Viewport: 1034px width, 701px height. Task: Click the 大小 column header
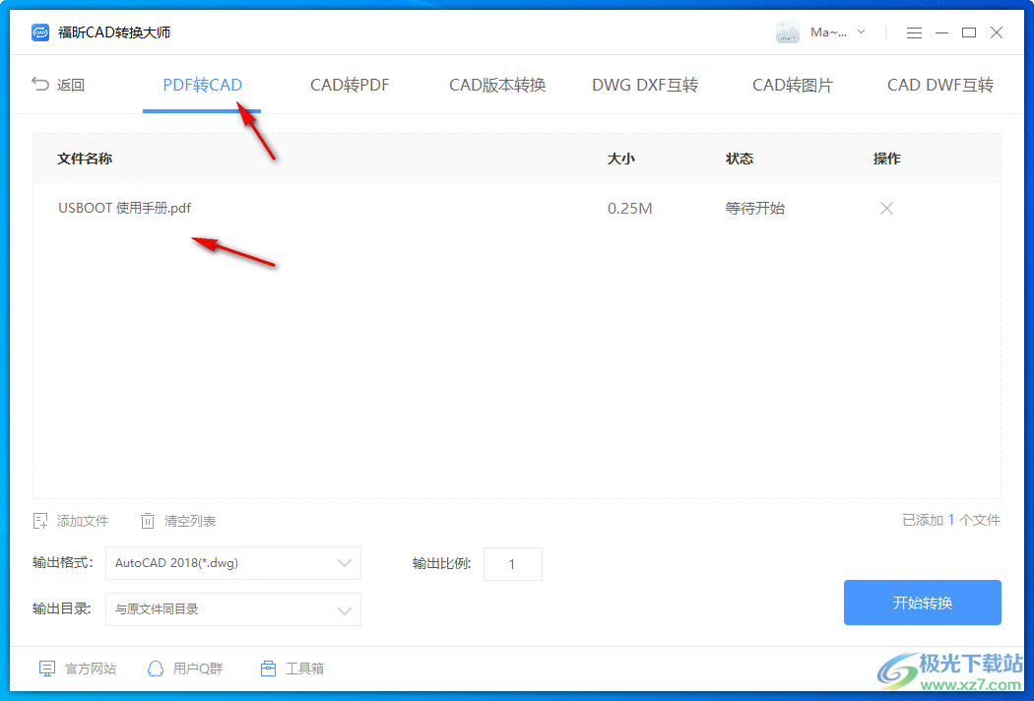pyautogui.click(x=620, y=159)
